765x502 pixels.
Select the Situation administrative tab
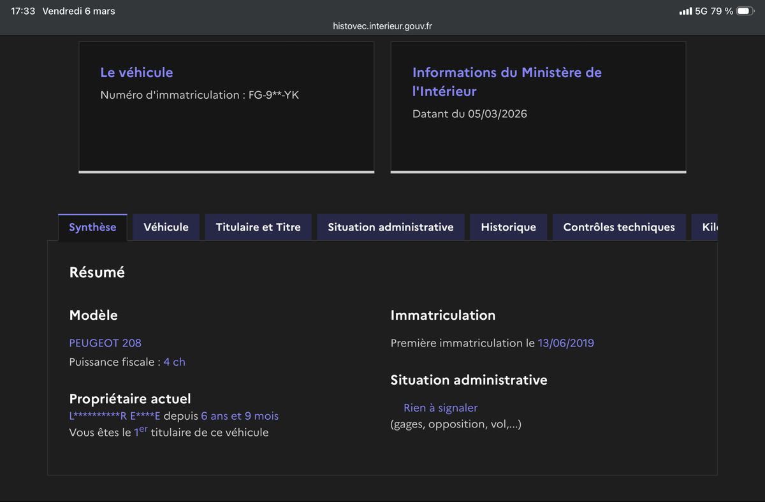[390, 227]
